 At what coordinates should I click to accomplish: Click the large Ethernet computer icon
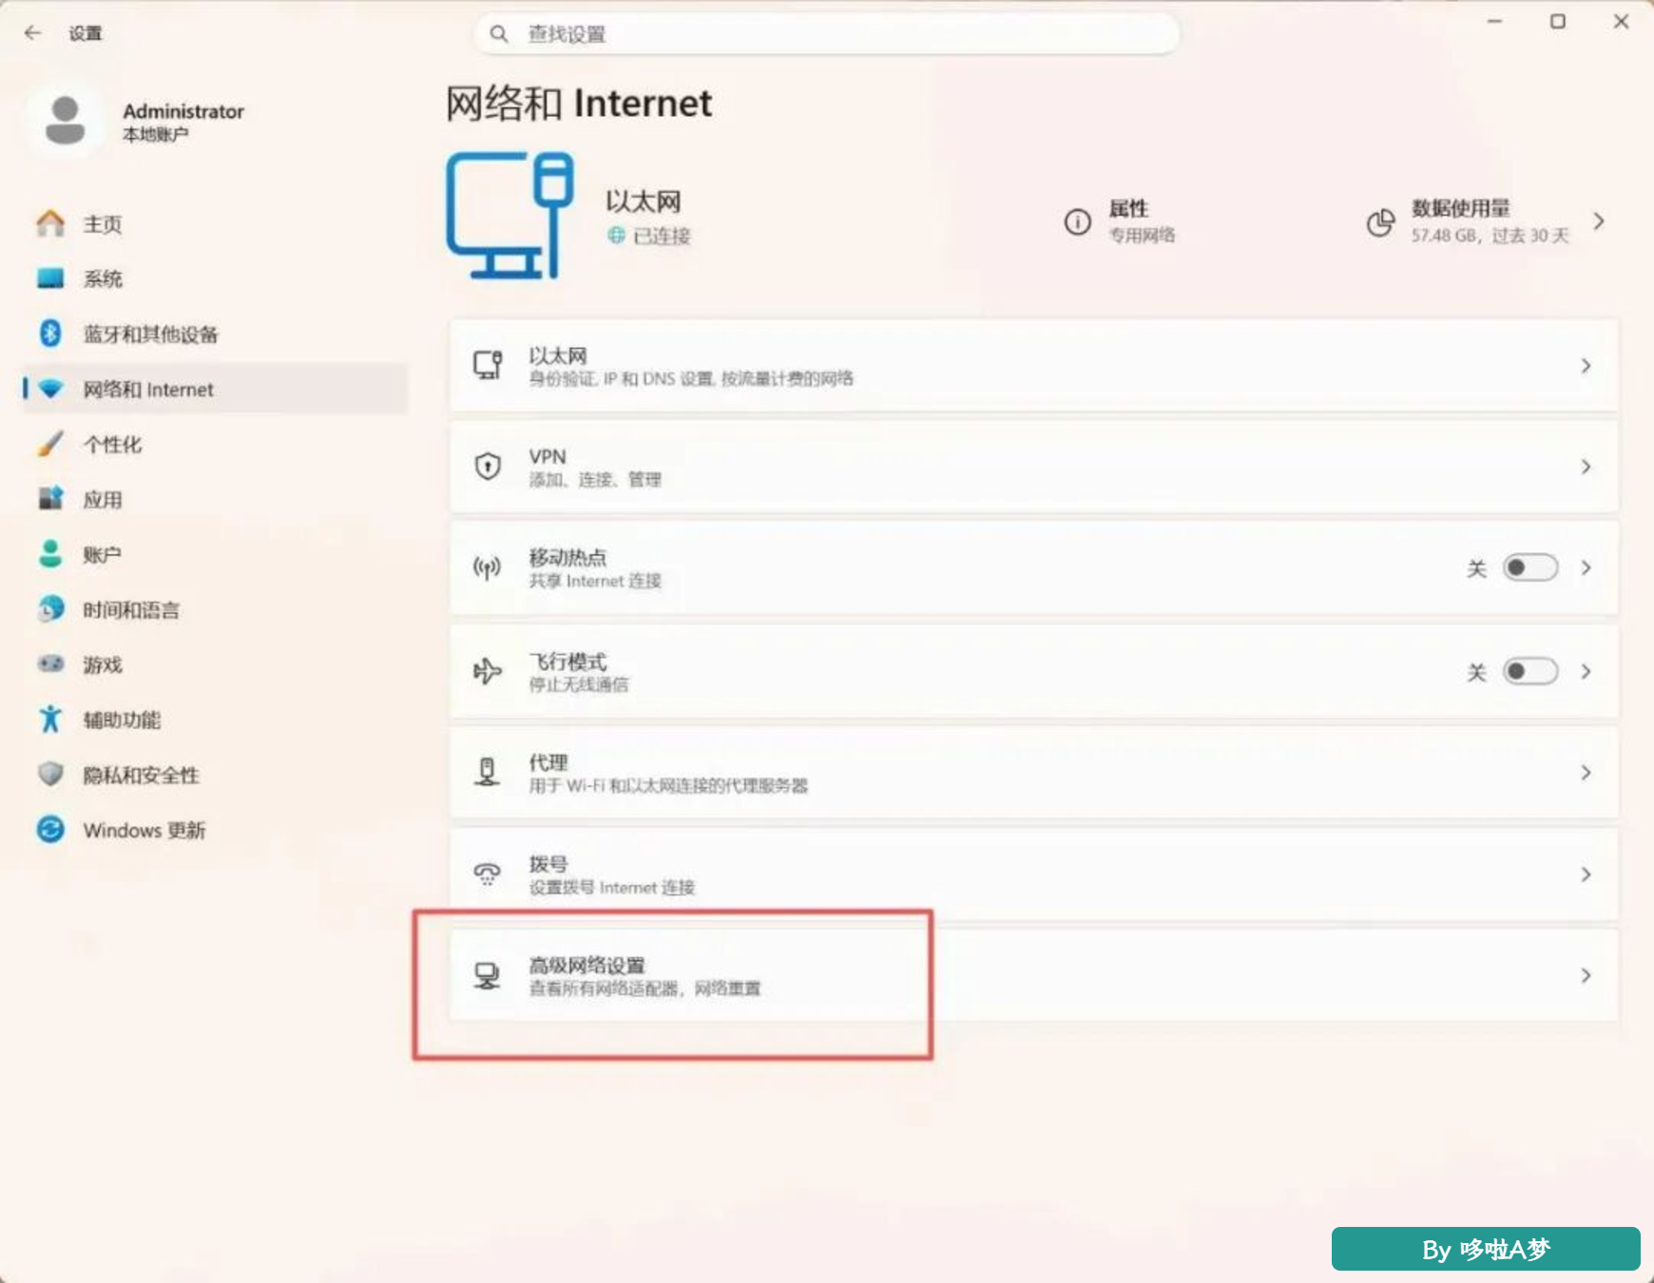point(510,216)
